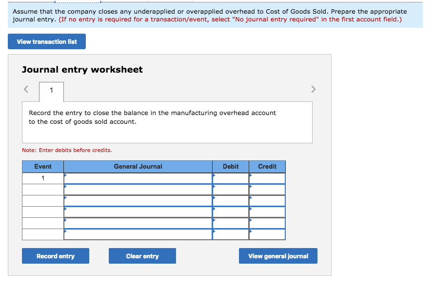The image size is (435, 289).
Task: Click the right navigation chevron arrow
Action: (x=313, y=89)
